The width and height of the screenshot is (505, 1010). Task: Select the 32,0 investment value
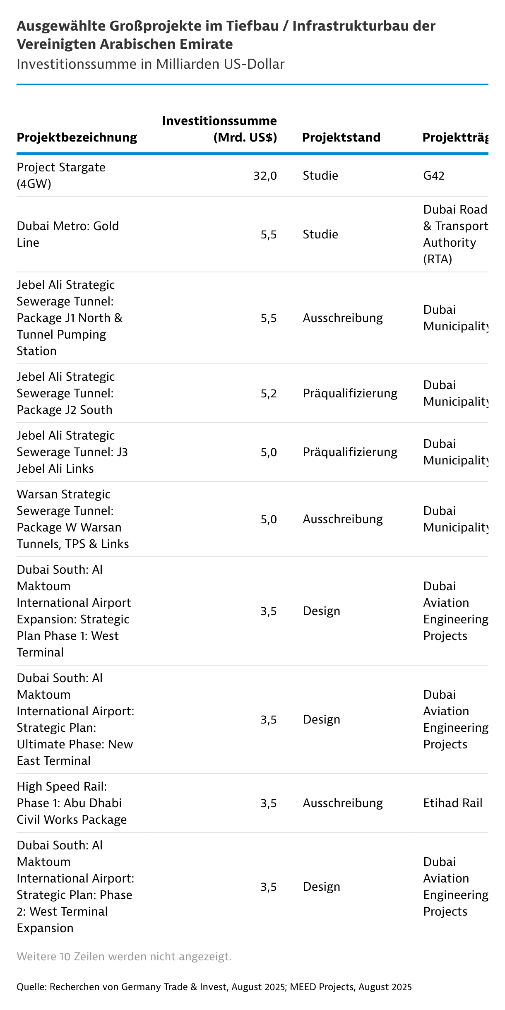coord(265,176)
